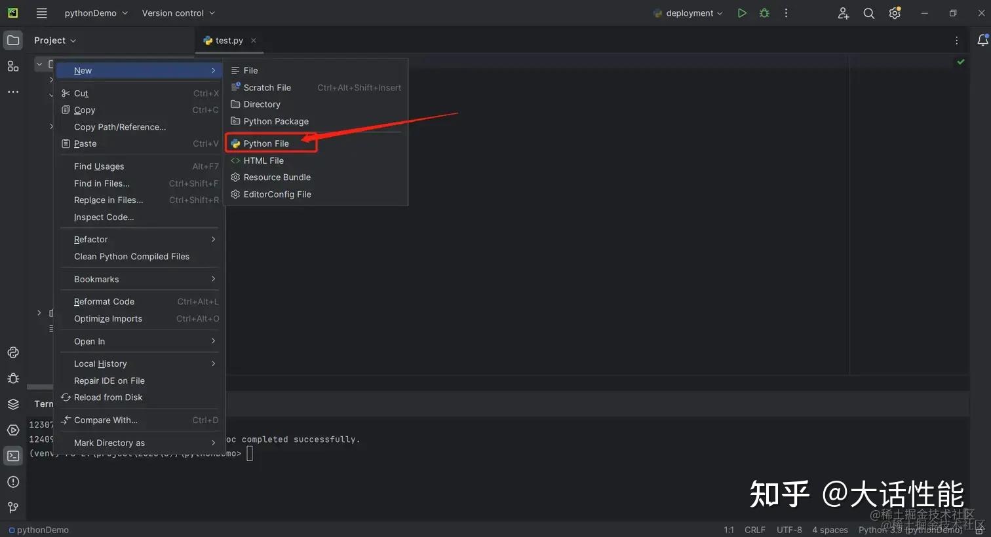Run the deployment configuration
Image resolution: width=991 pixels, height=537 pixels.
point(741,13)
